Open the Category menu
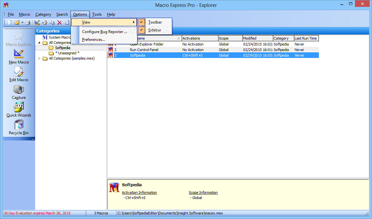Screen dimensions: 372x219 point(43,14)
